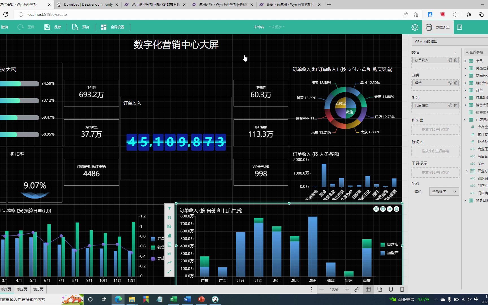This screenshot has width=488, height=305.
Task: Click the sort icon on chart side toolbar
Action: (169, 217)
